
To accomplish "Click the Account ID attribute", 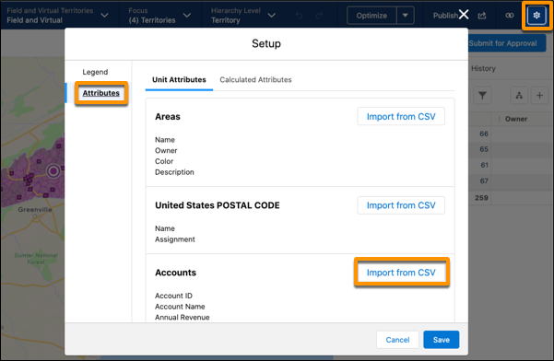I will coord(173,296).
